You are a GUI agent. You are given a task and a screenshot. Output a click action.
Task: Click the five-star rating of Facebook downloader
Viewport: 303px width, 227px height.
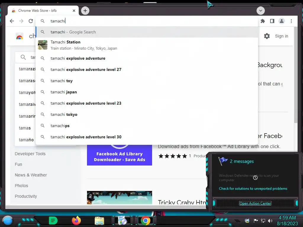[173, 156]
